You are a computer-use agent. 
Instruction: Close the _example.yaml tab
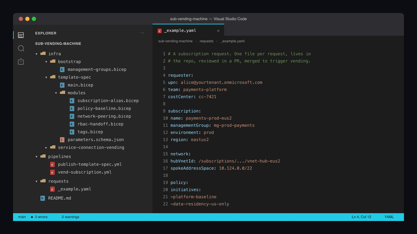(218, 31)
